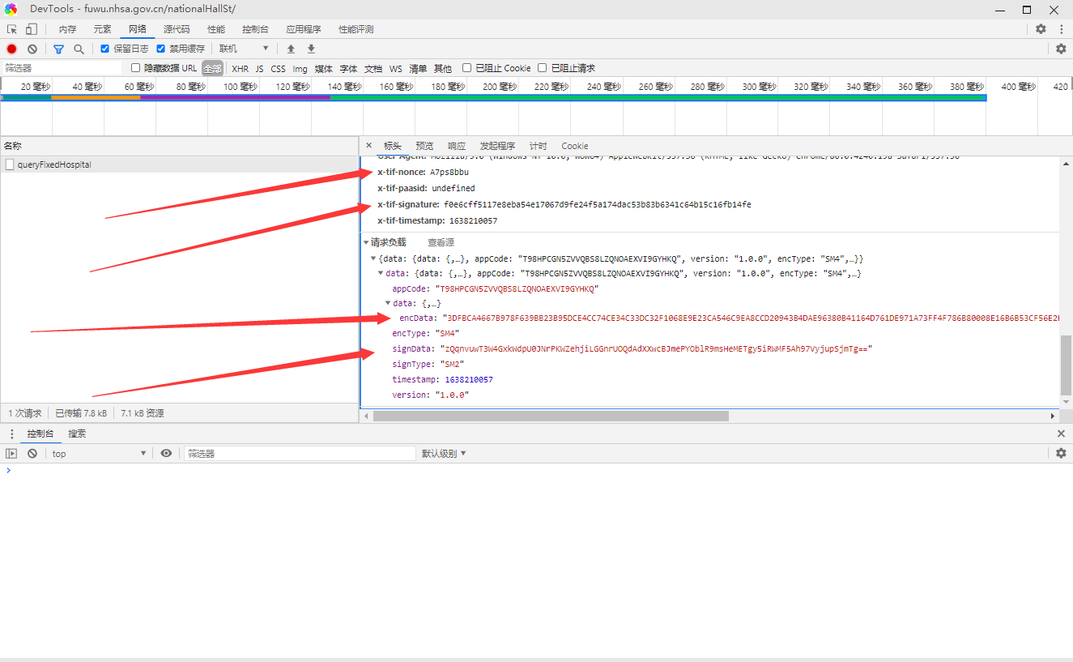Focus the network filter input field
Viewport: 1073px width, 662px height.
click(x=62, y=68)
